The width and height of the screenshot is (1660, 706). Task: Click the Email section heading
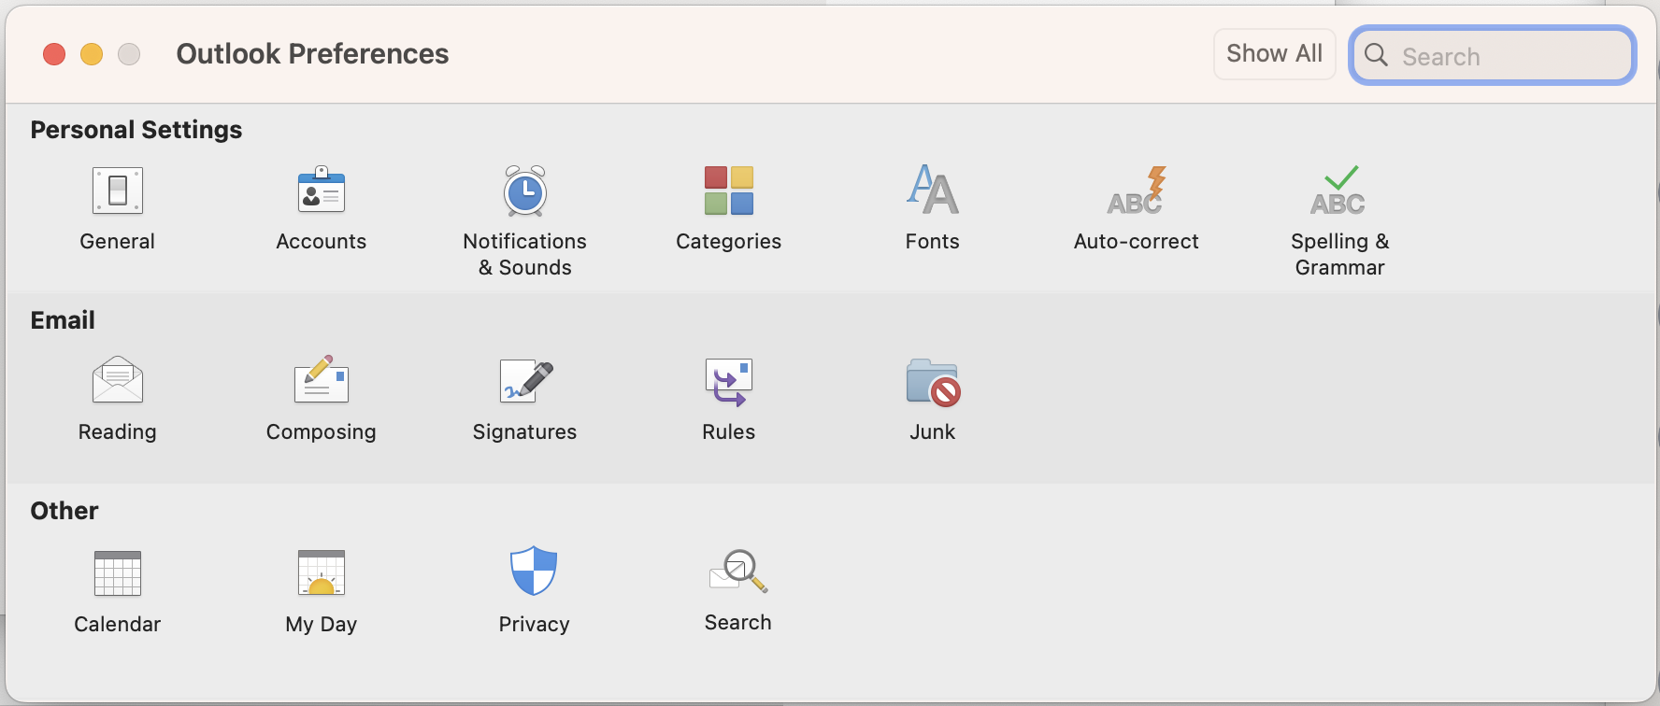tap(63, 320)
